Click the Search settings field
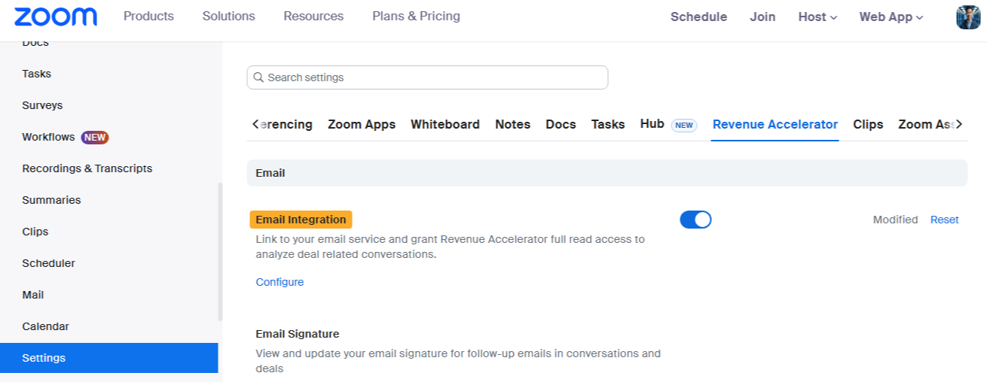Viewport: 987px width, 382px height. [433, 77]
